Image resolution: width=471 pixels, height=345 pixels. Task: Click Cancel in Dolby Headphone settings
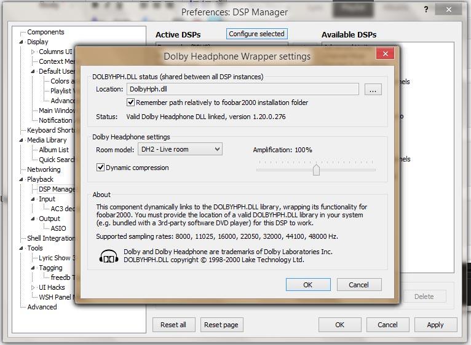359,285
